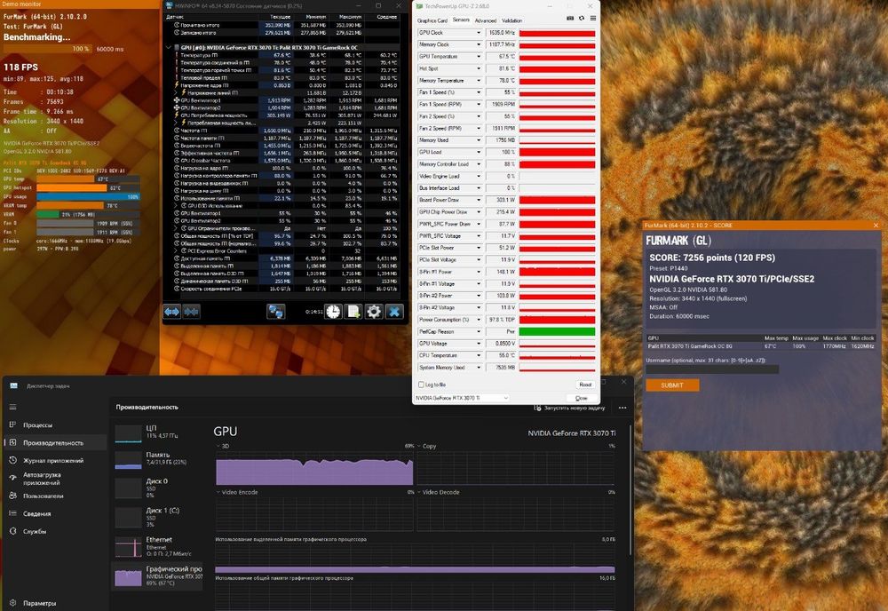Open GPU-Z hamburger menu icon
The width and height of the screenshot is (888, 611).
593,19
